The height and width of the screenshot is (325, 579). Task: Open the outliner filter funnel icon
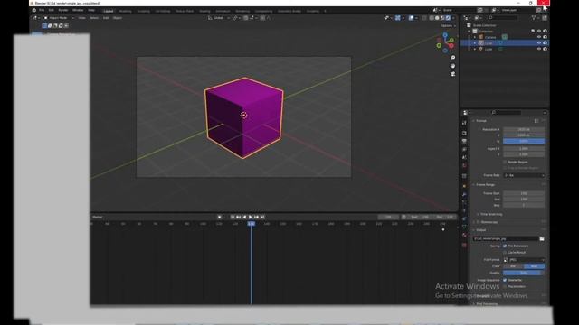[x=534, y=18]
